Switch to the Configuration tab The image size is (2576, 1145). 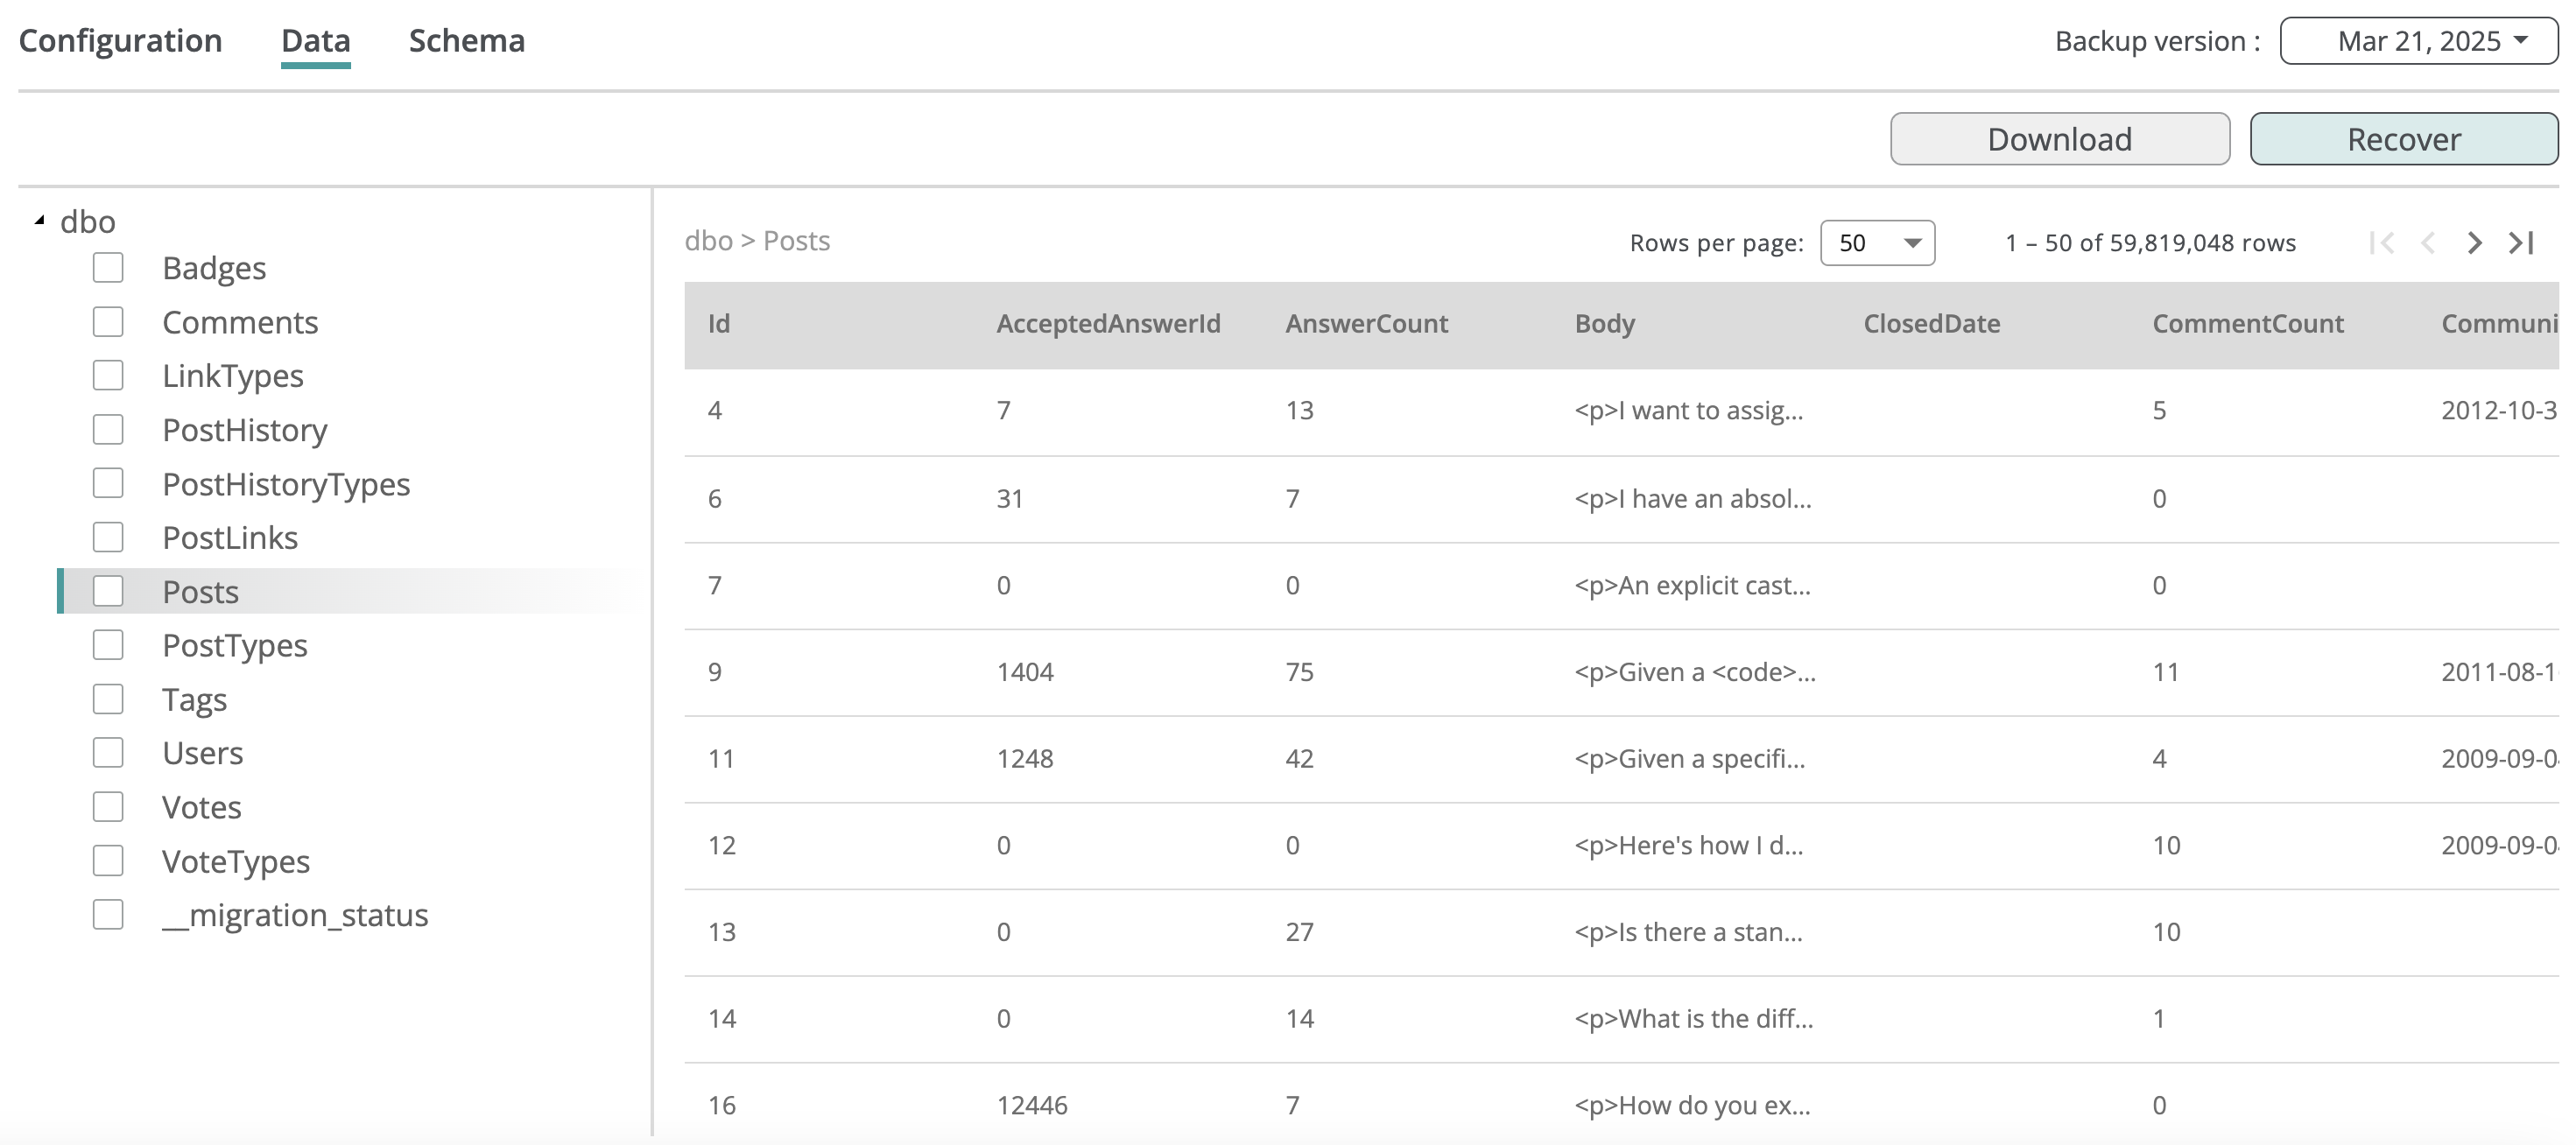121,41
